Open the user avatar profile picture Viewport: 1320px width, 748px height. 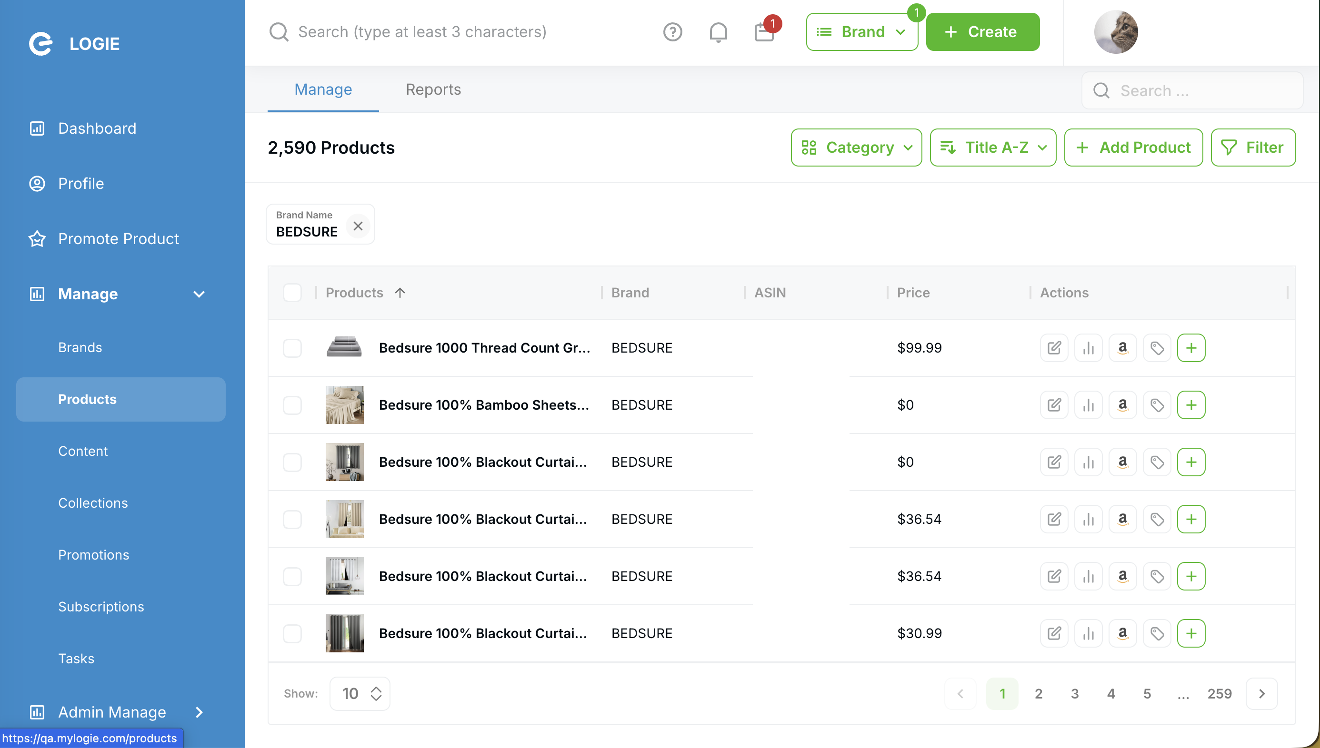click(1116, 32)
